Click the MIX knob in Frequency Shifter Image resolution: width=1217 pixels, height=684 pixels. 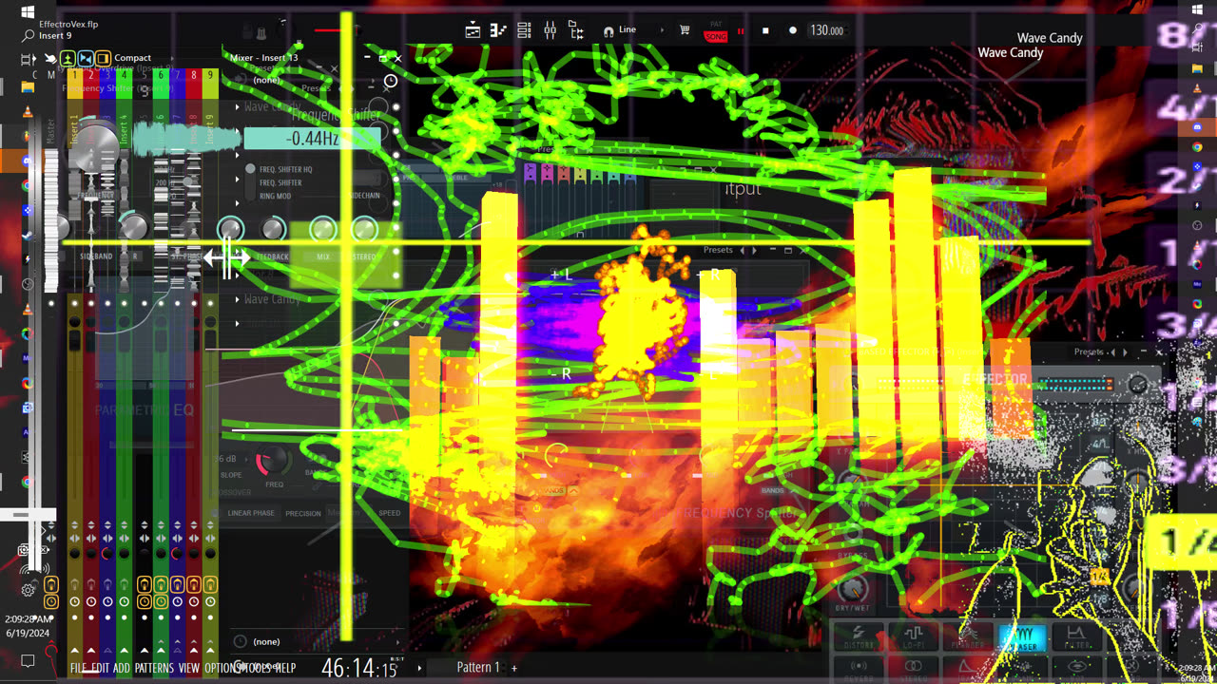(323, 229)
